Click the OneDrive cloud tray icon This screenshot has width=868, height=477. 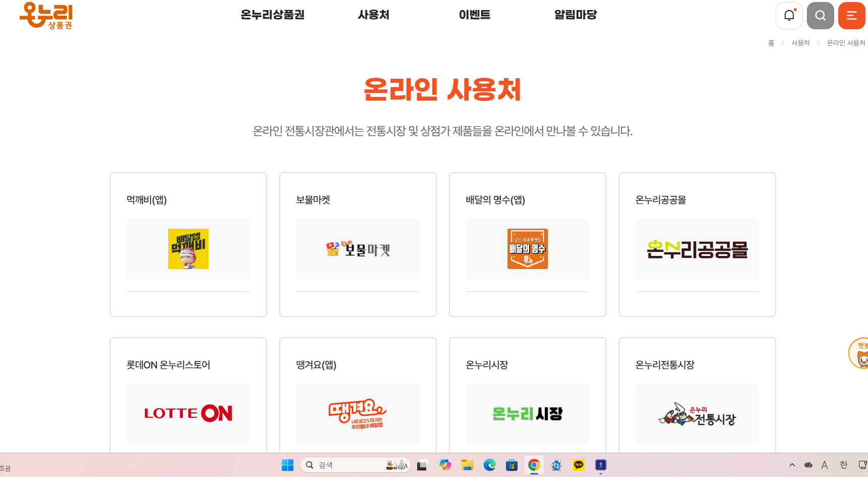tap(808, 465)
